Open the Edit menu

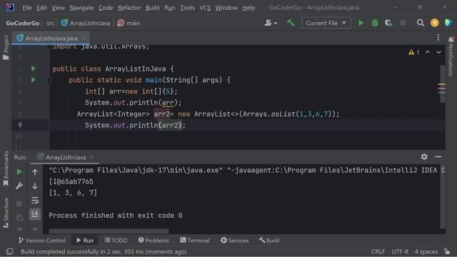pyautogui.click(x=41, y=8)
